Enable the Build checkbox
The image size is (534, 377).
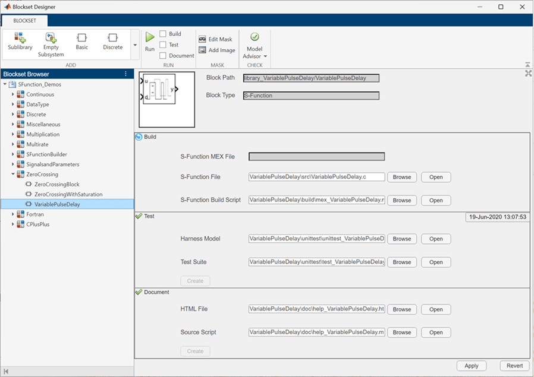coord(163,34)
